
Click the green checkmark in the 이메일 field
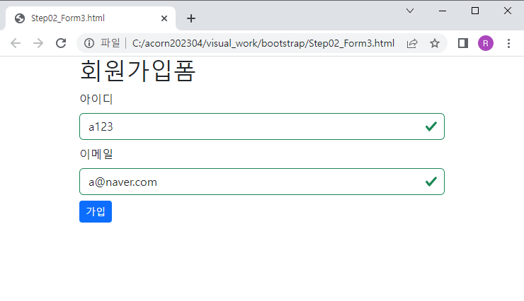click(x=431, y=182)
